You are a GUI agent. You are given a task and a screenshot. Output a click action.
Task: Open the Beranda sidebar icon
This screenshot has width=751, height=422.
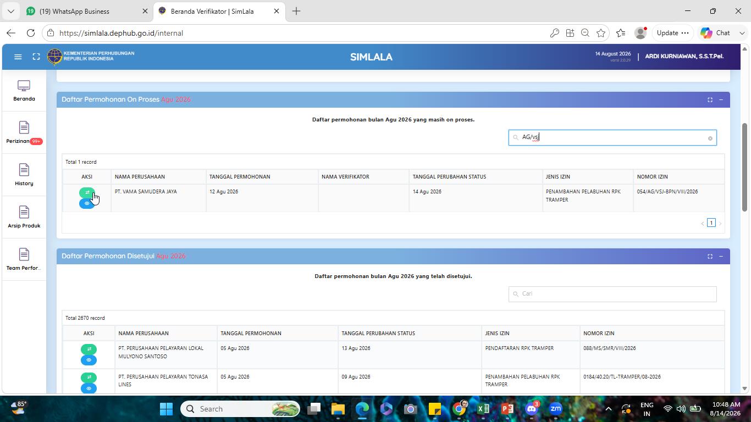coord(24,91)
